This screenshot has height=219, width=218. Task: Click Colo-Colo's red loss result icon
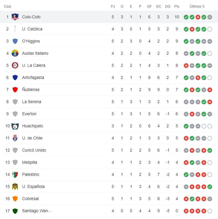198,17
